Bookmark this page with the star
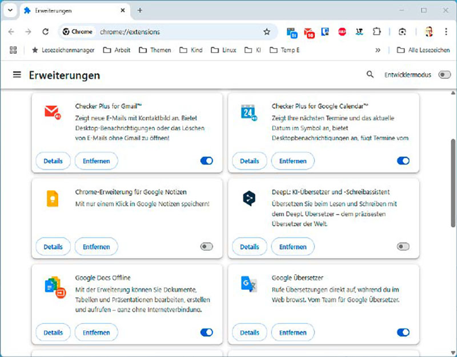Screen dimensions: 457x357 tap(267, 32)
